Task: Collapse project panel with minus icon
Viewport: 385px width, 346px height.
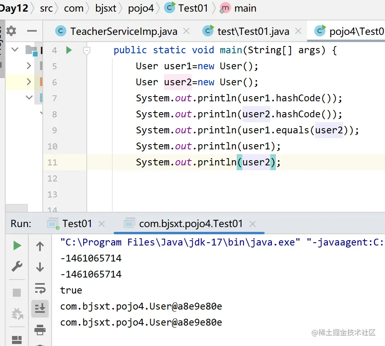Action: pos(32,31)
